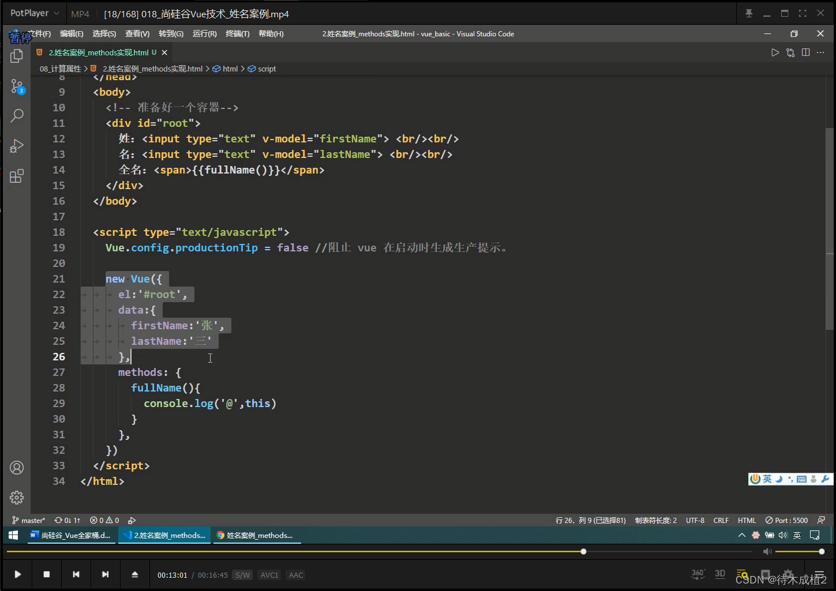Open the PotPlayer main menu dropdown
836x591 pixels.
(x=35, y=13)
